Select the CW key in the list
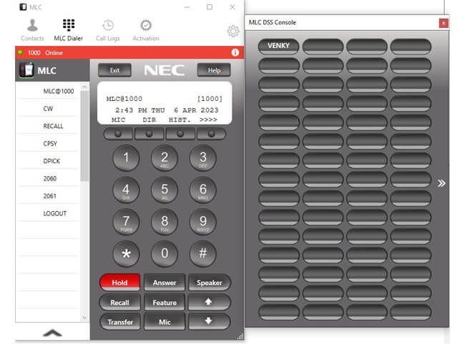The image size is (465, 358). [48, 109]
